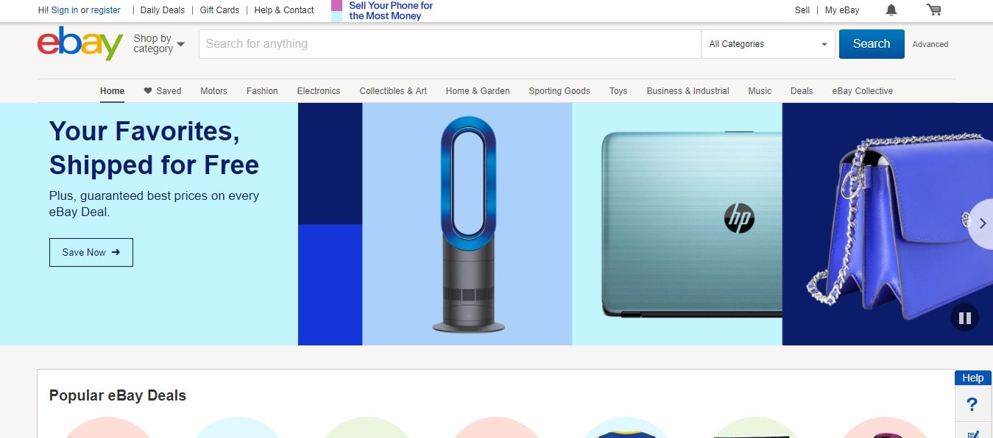The width and height of the screenshot is (993, 438).
Task: Click Popular eBay Deals heading
Action: coord(118,395)
